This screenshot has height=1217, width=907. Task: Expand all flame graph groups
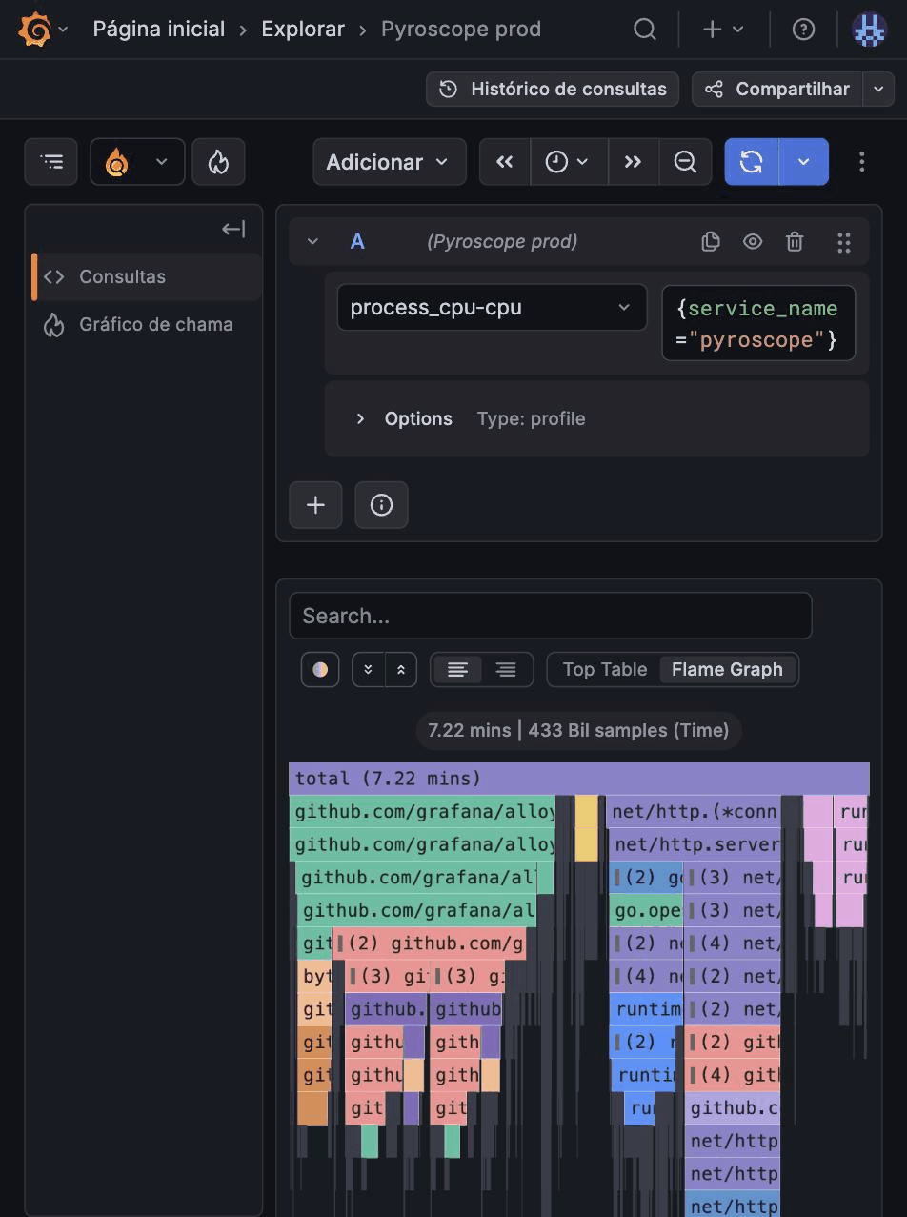coord(368,670)
